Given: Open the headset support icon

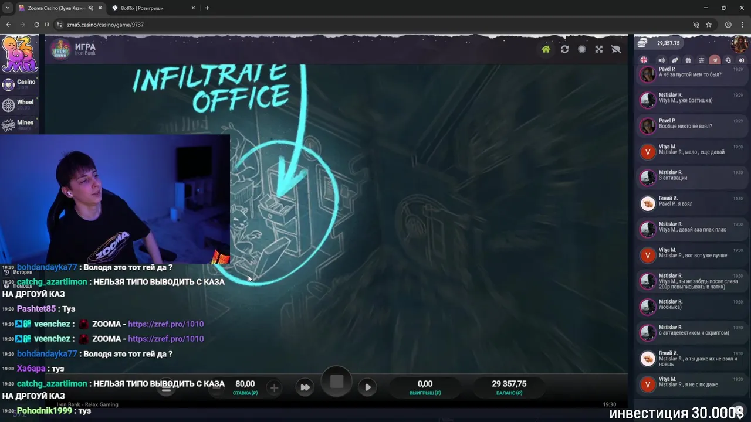Looking at the screenshot, I should coord(728,60).
